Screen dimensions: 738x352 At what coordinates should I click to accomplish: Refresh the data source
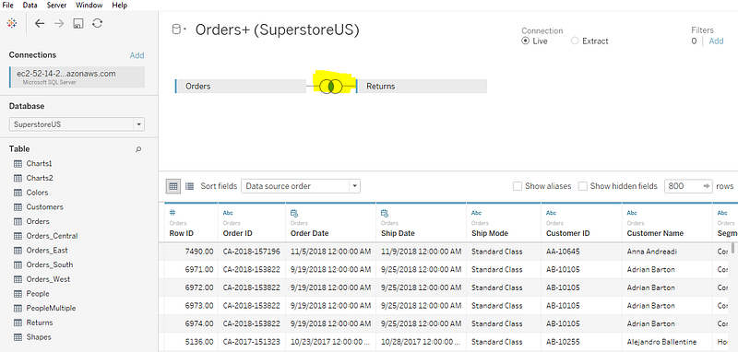(x=98, y=23)
